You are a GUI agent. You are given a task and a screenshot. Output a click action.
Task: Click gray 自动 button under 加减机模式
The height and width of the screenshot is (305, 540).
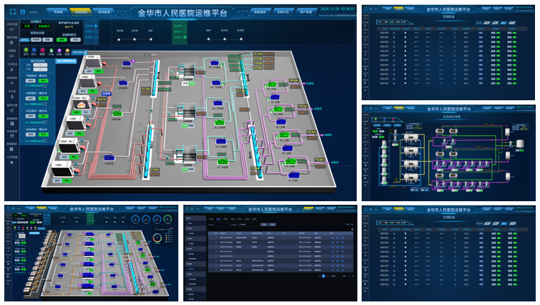pyautogui.click(x=75, y=40)
